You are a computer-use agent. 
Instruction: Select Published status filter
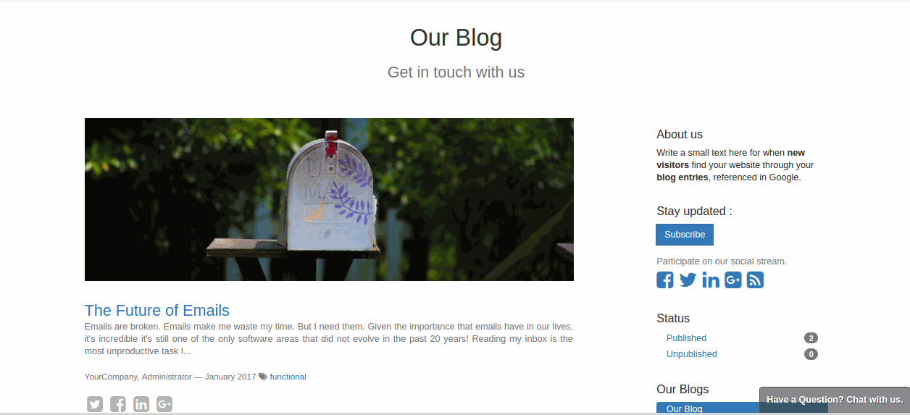pos(686,338)
